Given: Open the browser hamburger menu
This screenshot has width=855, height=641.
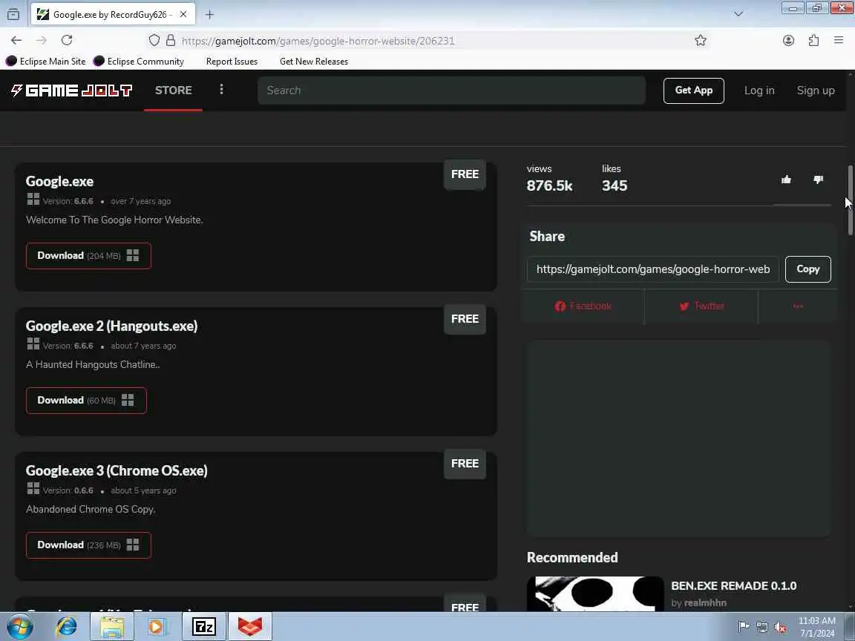Looking at the screenshot, I should 839,40.
